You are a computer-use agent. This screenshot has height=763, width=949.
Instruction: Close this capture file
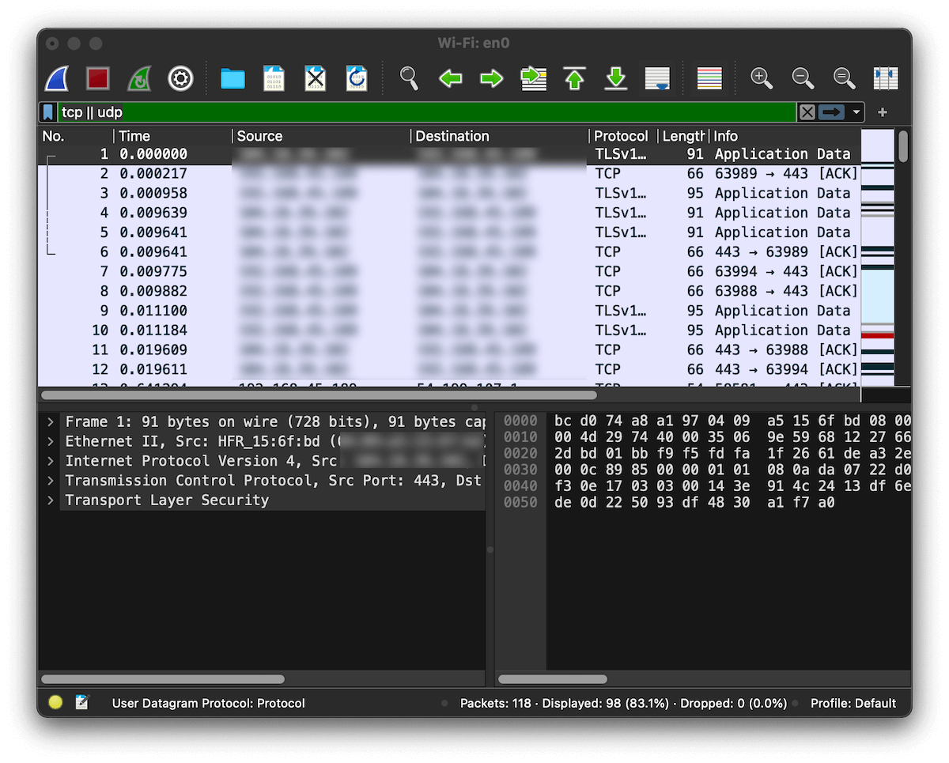tap(315, 78)
